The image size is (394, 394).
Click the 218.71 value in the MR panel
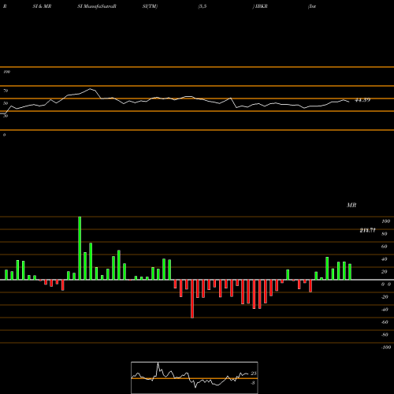[367, 230]
